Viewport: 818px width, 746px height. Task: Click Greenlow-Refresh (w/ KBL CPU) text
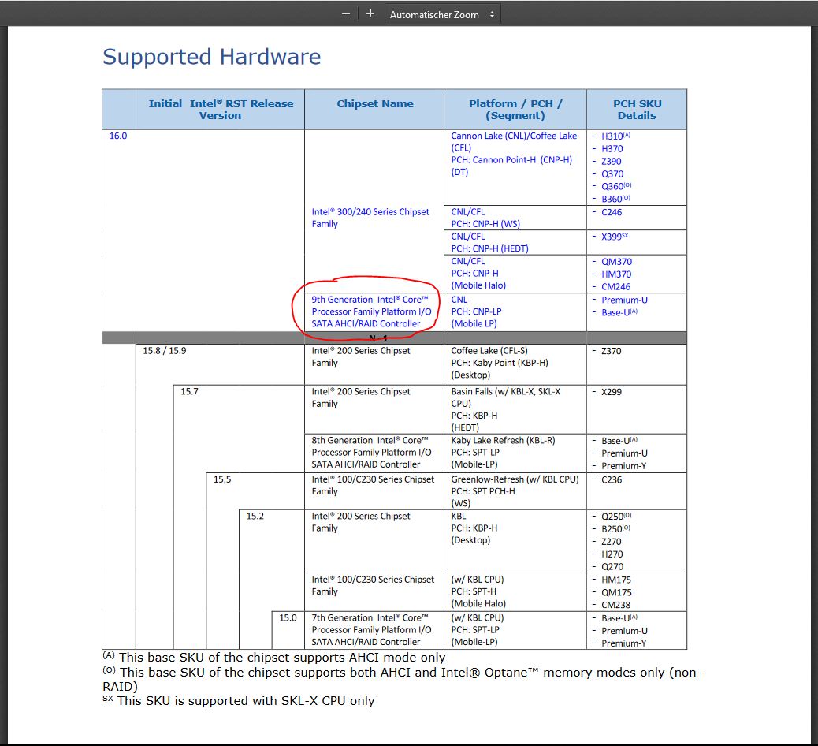point(515,479)
